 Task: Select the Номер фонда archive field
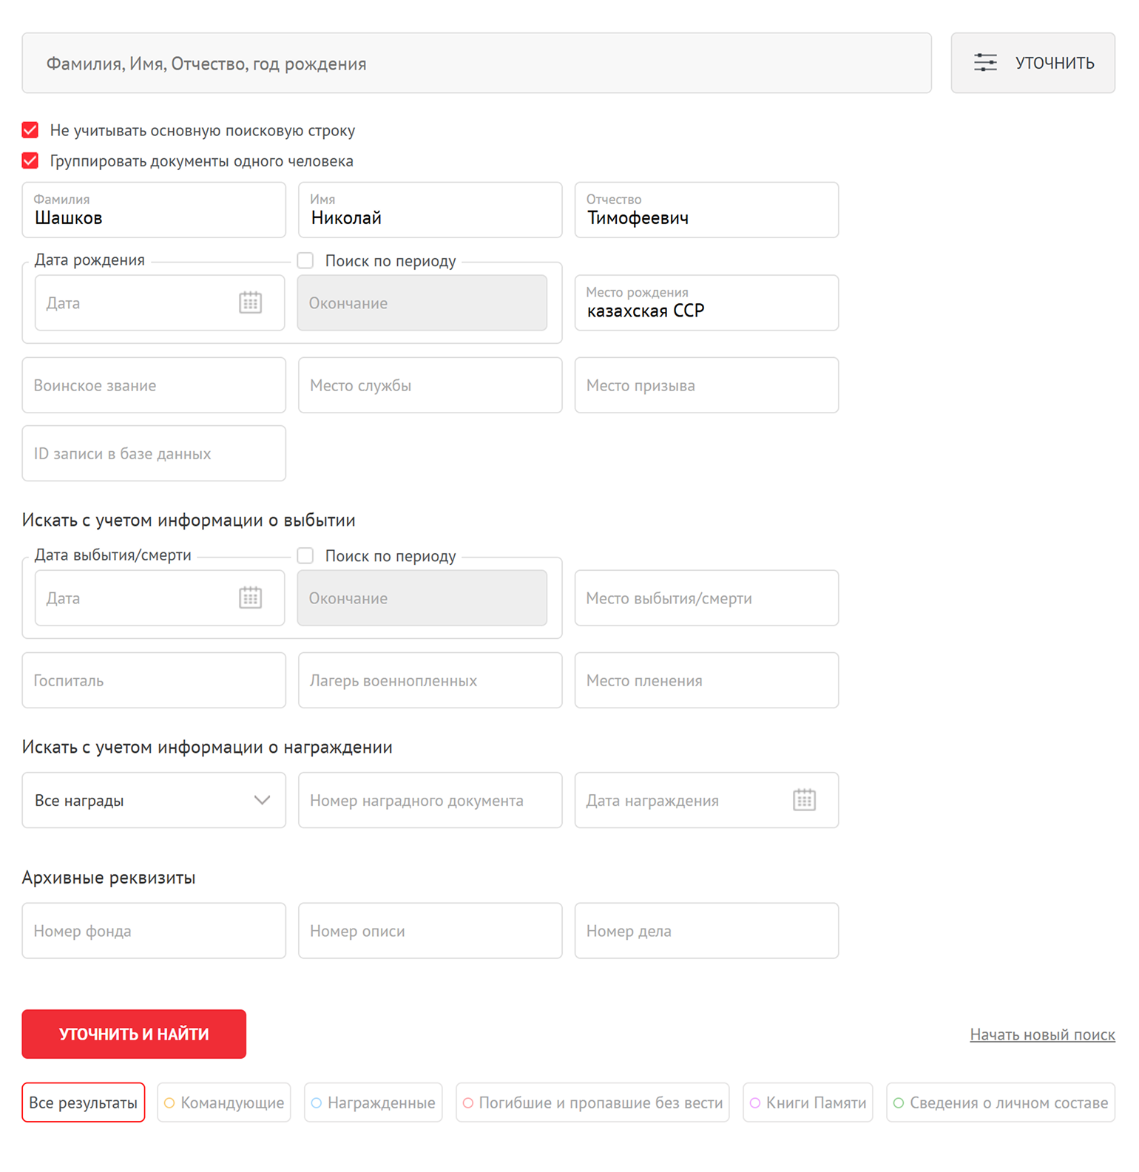(154, 931)
